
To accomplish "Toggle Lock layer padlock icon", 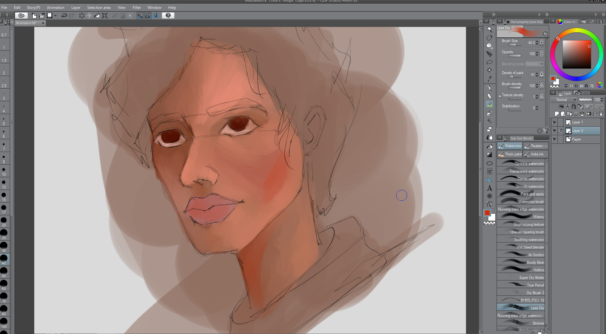I will point(574,106).
